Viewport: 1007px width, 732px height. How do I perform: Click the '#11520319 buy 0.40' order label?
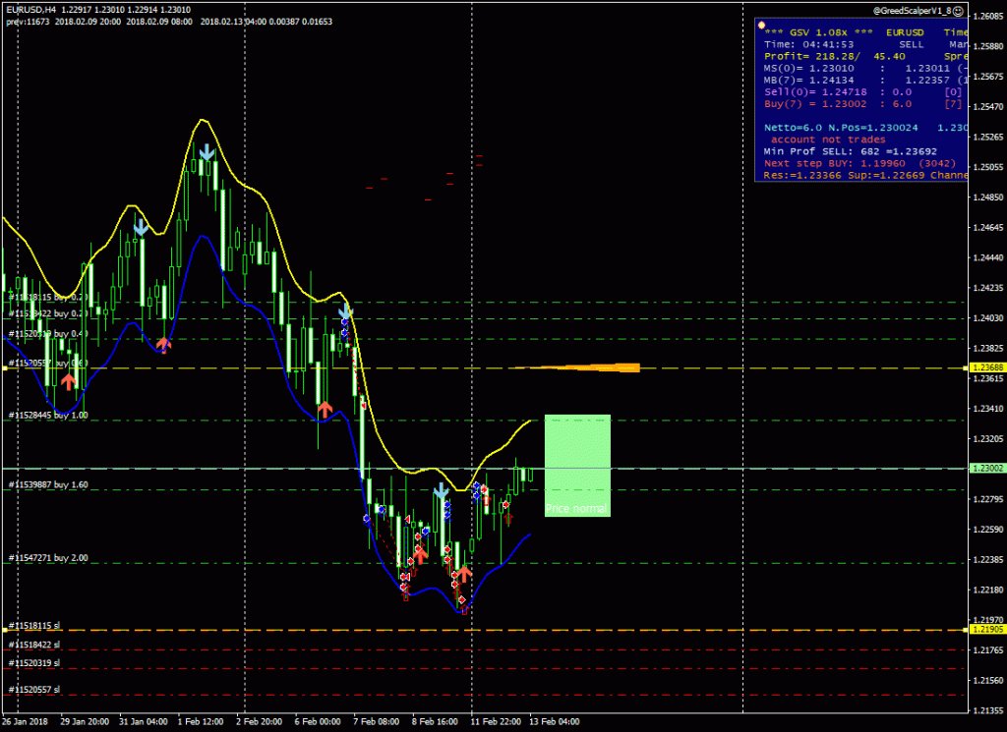[48, 334]
